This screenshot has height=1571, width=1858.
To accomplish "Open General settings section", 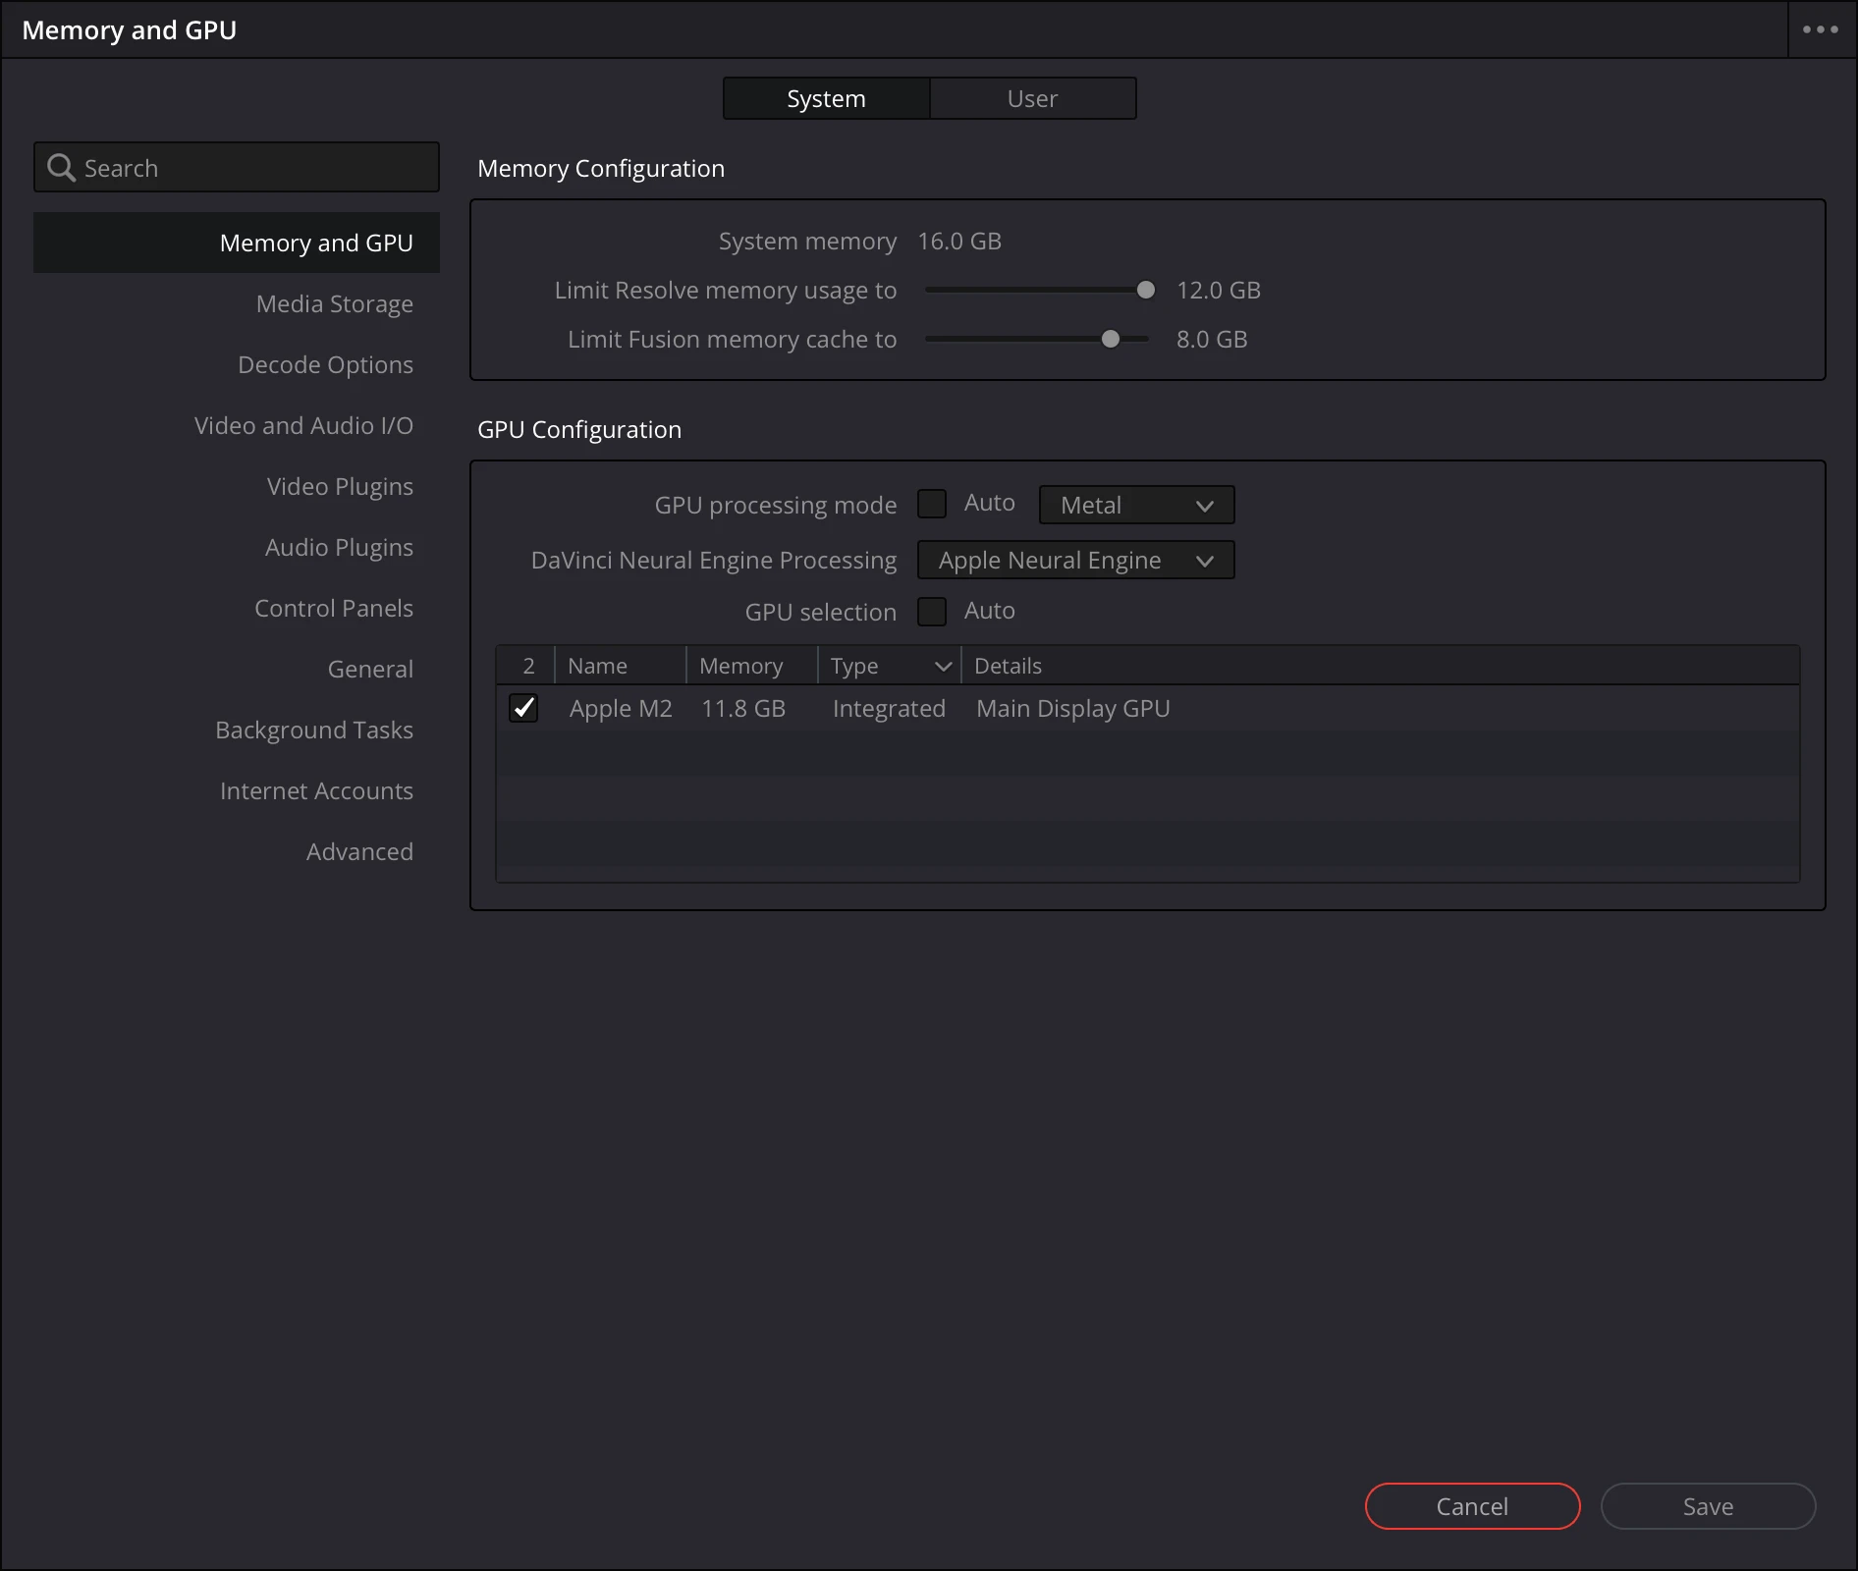I will (x=370, y=669).
